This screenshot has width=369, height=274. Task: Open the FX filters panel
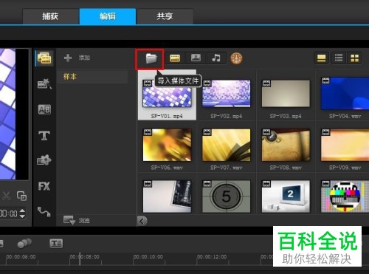click(44, 186)
